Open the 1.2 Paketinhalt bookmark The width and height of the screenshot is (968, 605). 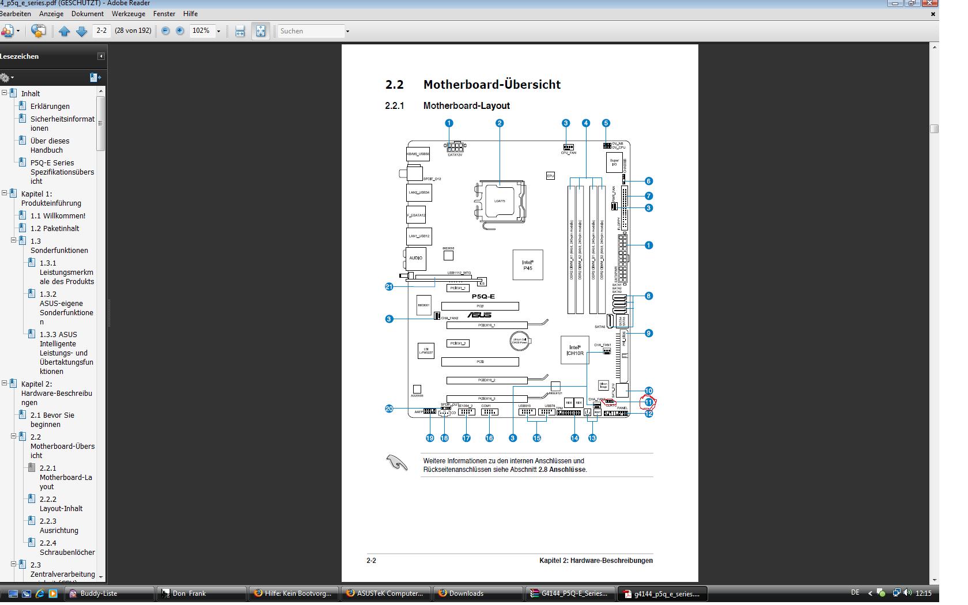[55, 228]
